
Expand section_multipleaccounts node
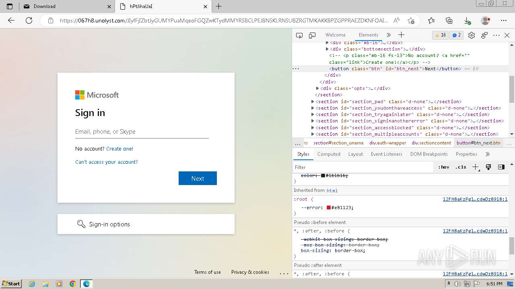click(x=313, y=134)
